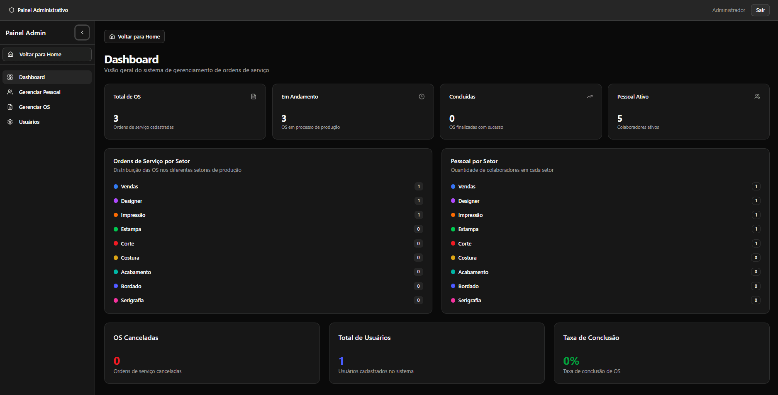Click the home icon in sidebar Voltar button
The image size is (778, 395).
pos(11,55)
